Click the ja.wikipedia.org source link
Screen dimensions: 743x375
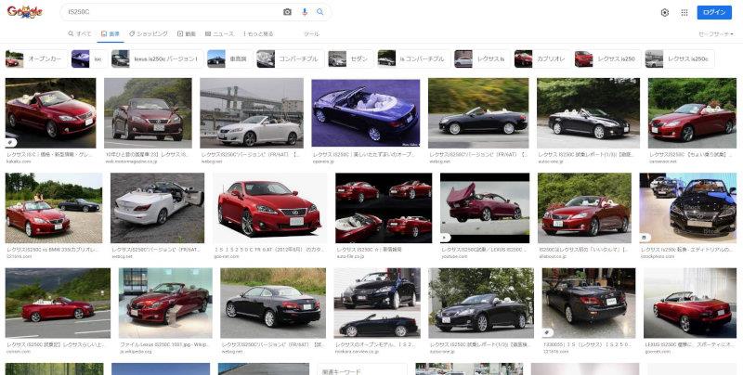click(x=136, y=352)
